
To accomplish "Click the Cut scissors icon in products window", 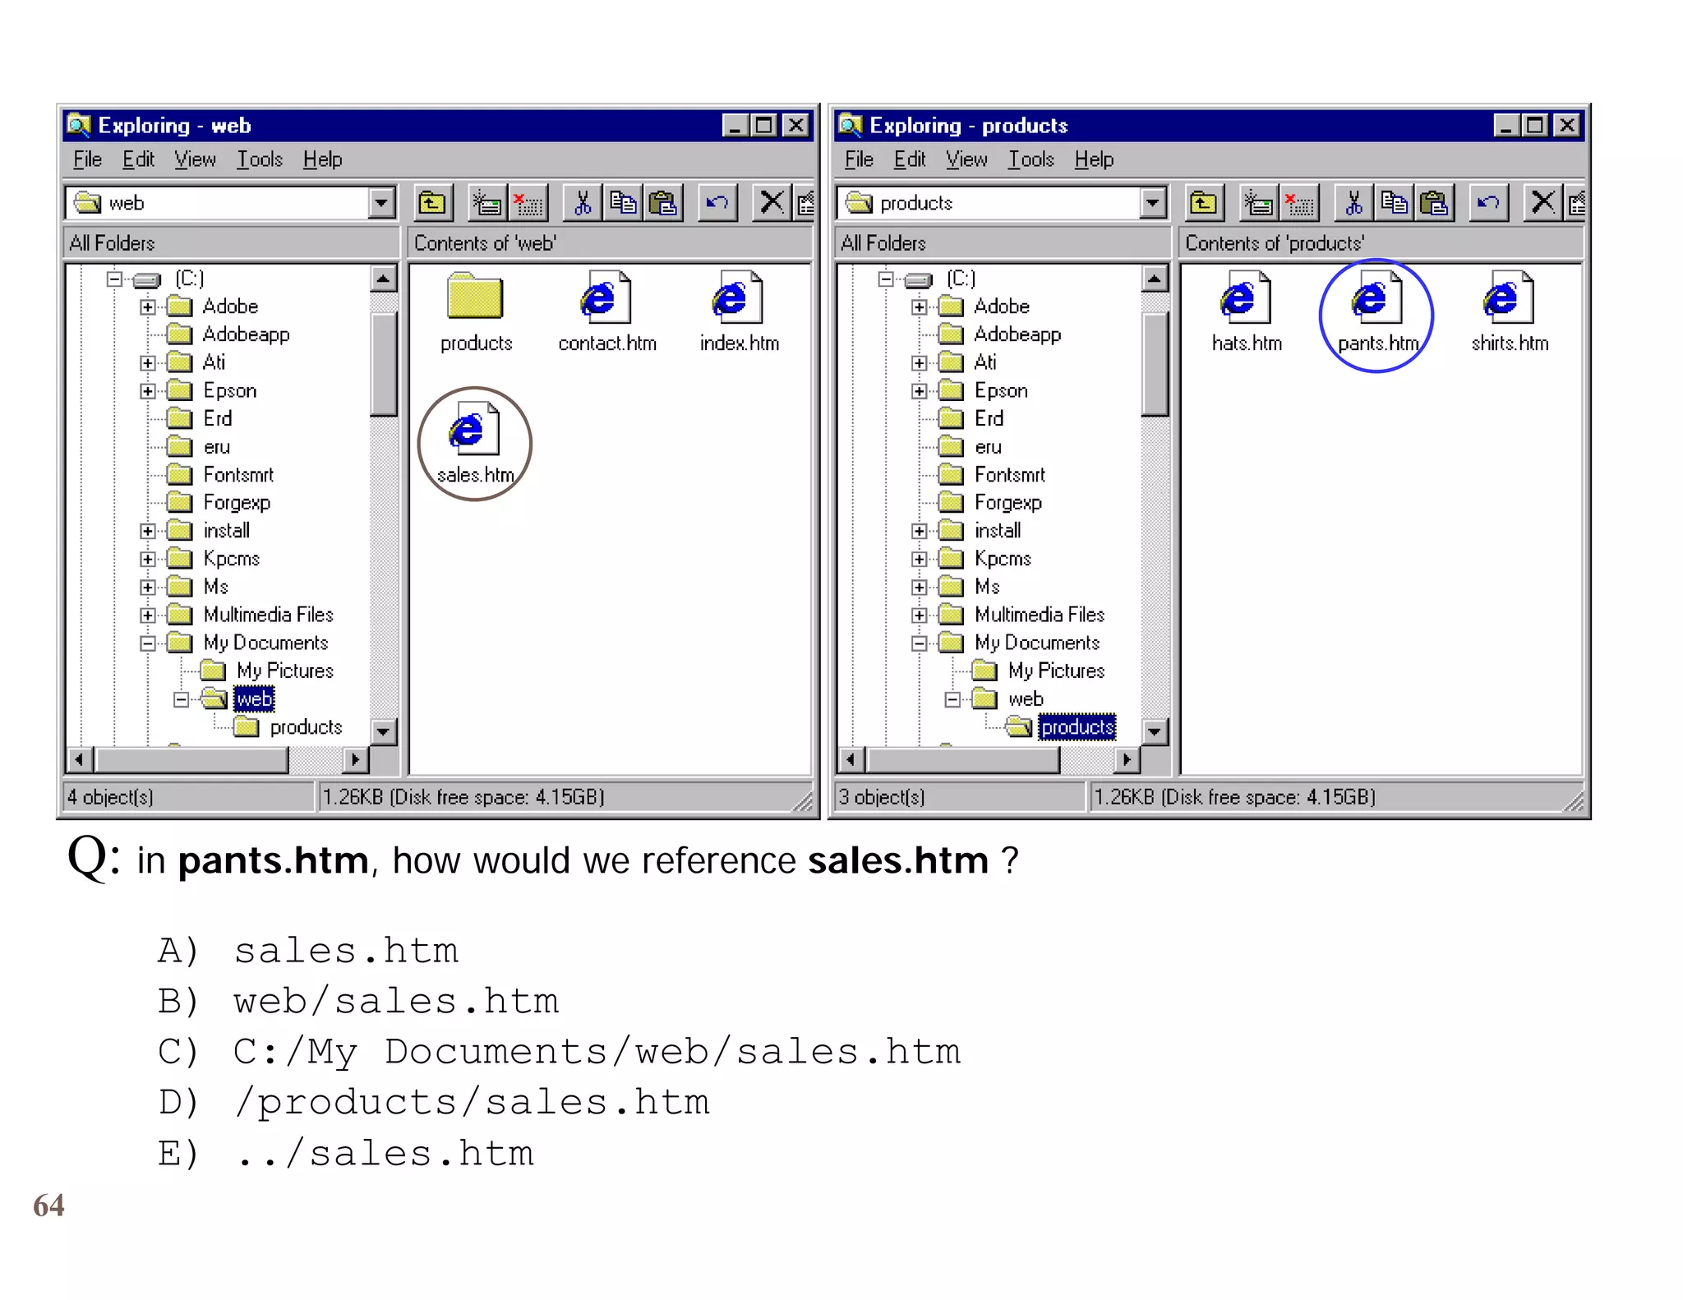I will [1354, 202].
